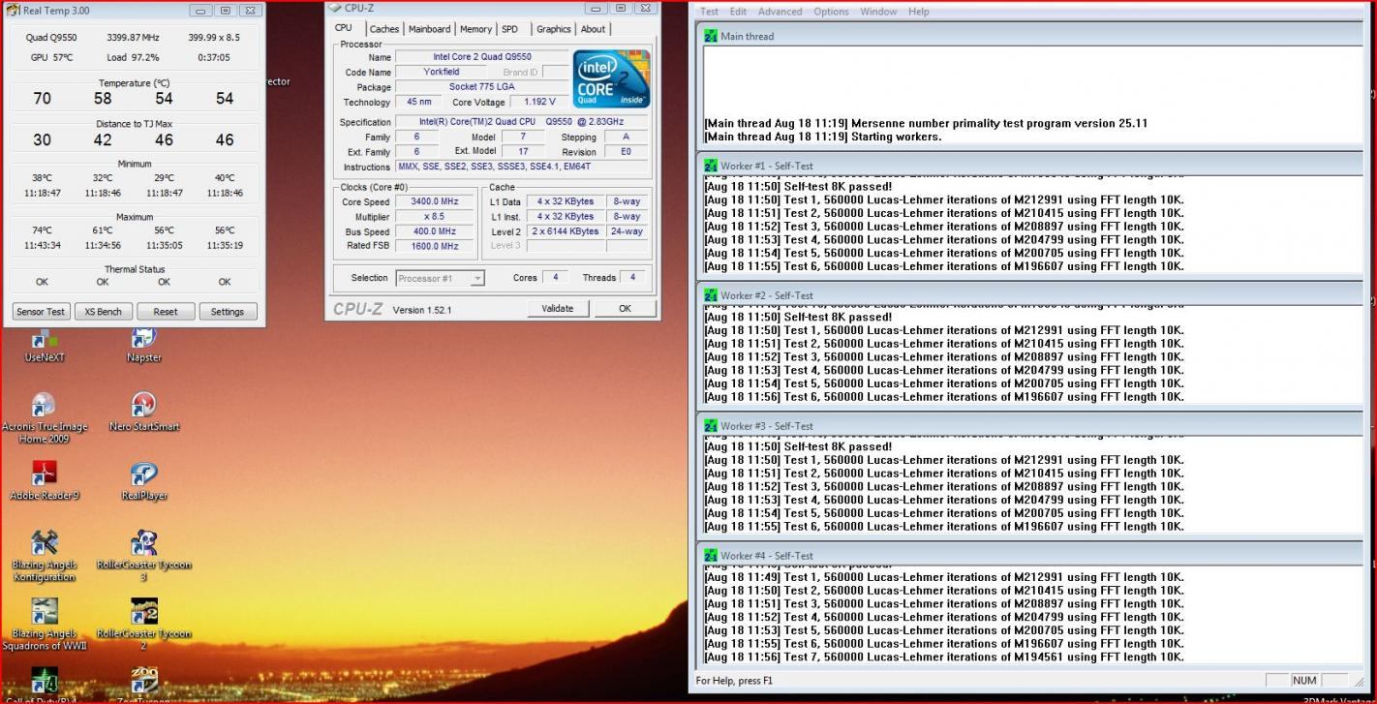The height and width of the screenshot is (704, 1377).
Task: Open the About tab in CPU-Z
Action: pyautogui.click(x=593, y=29)
